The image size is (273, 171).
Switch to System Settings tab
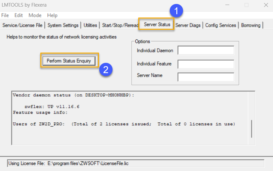point(63,25)
